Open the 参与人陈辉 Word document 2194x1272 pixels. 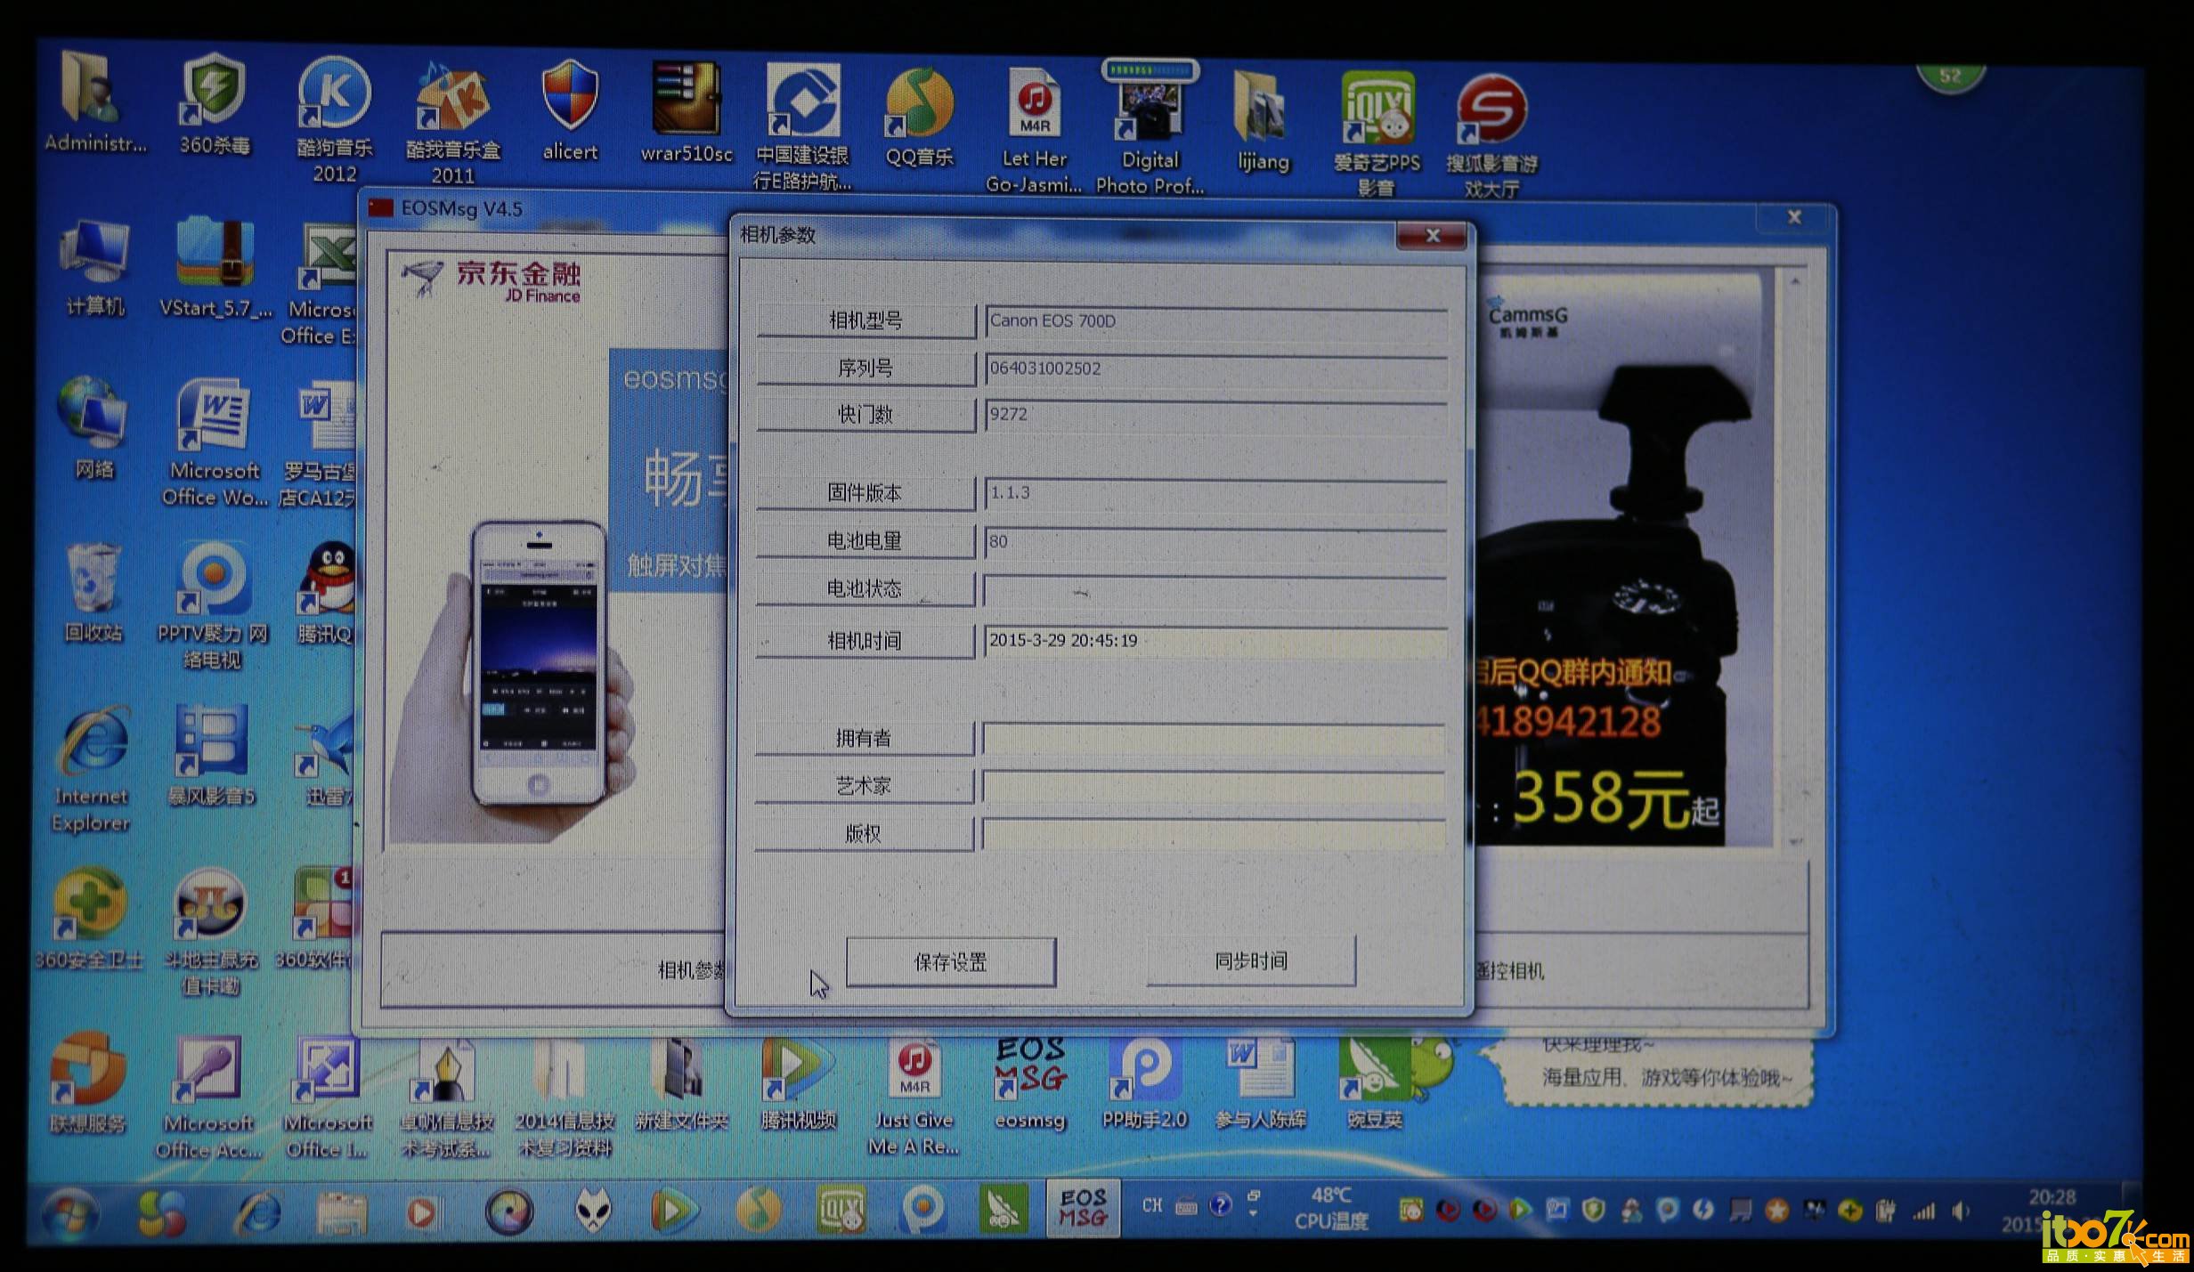tap(1260, 1083)
